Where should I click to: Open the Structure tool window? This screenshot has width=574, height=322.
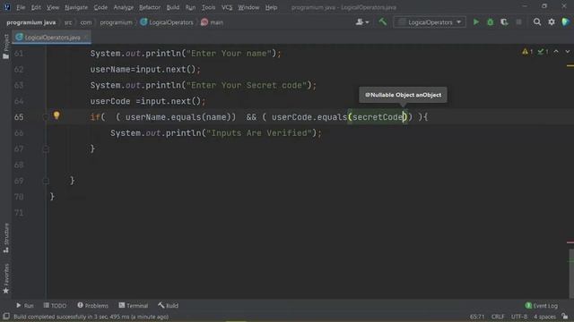6,238
